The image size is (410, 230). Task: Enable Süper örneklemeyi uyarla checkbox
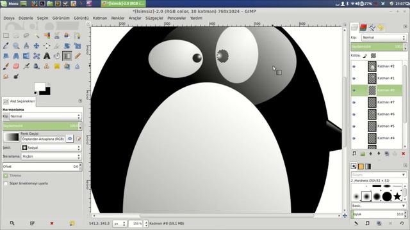point(6,183)
